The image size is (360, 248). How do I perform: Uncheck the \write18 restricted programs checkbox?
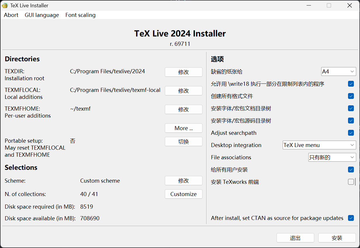coord(351,84)
